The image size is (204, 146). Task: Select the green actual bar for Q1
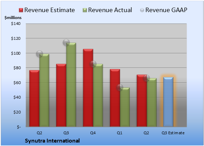click(125, 107)
